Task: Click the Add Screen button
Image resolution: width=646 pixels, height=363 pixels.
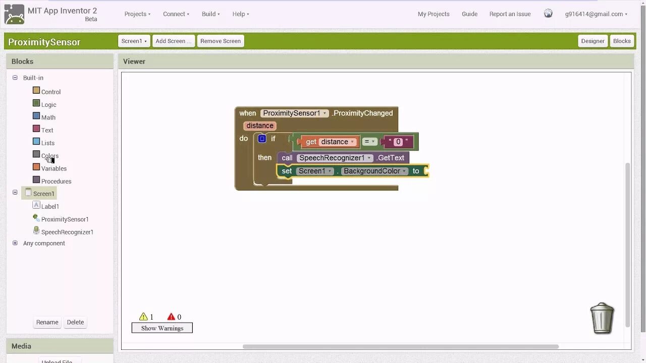Action: [174, 41]
